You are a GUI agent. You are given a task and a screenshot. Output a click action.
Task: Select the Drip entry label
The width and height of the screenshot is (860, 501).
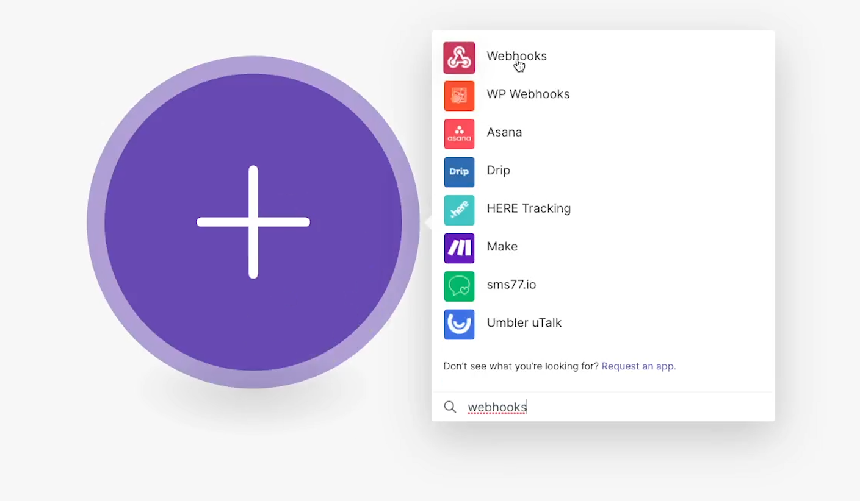click(498, 170)
